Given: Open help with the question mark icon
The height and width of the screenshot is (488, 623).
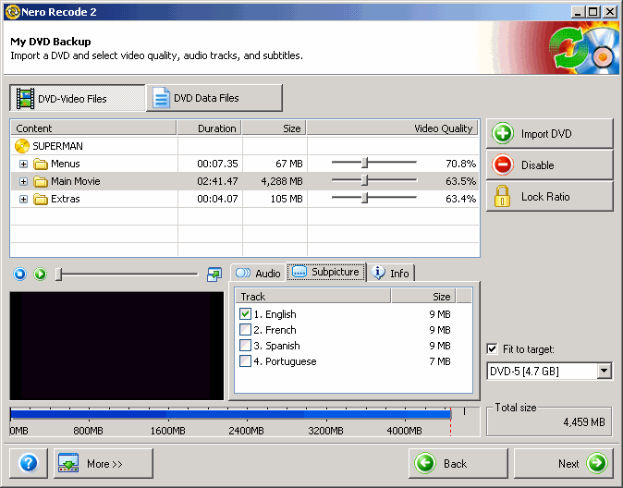Looking at the screenshot, I should pos(28,463).
